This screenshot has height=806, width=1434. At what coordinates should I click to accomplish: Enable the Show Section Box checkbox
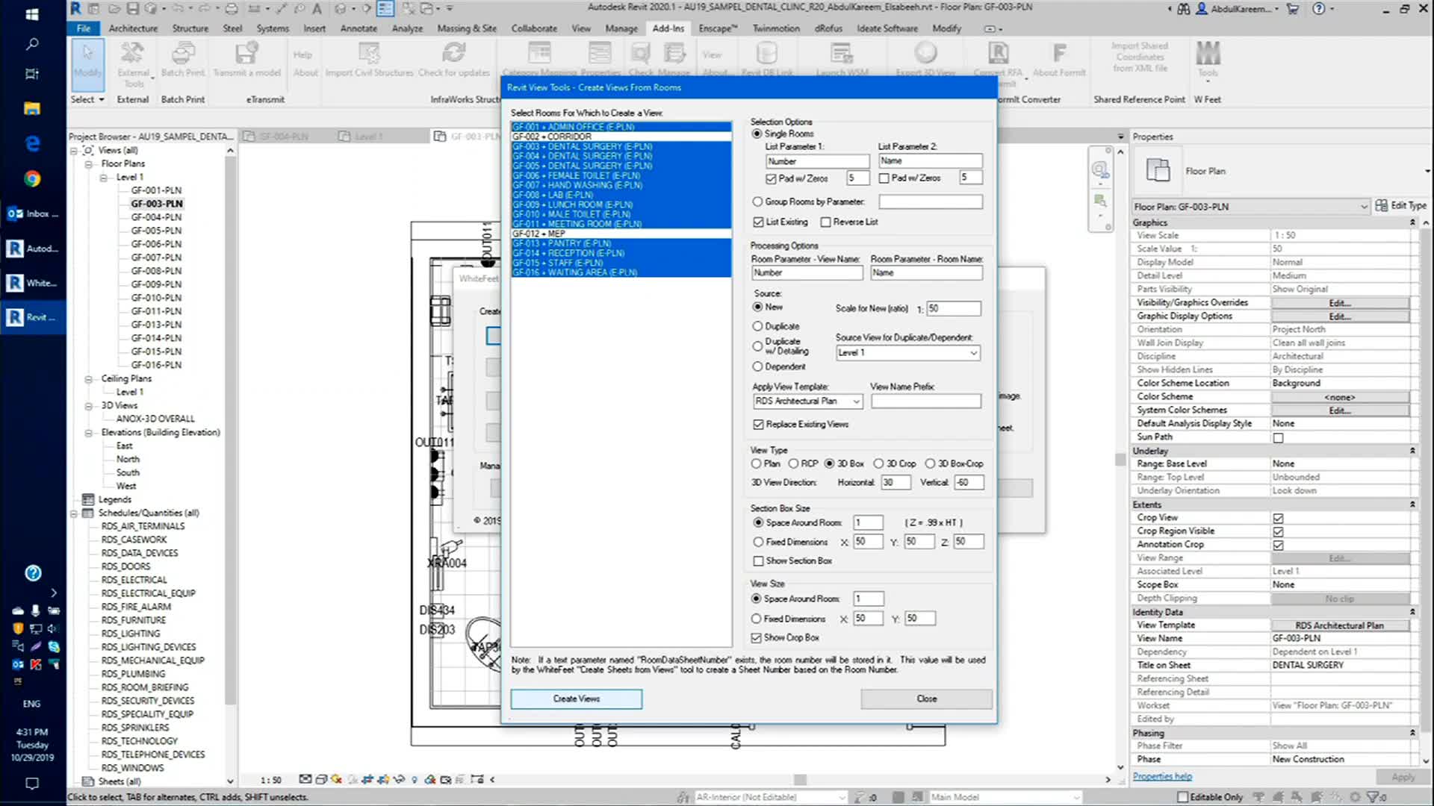pyautogui.click(x=759, y=560)
